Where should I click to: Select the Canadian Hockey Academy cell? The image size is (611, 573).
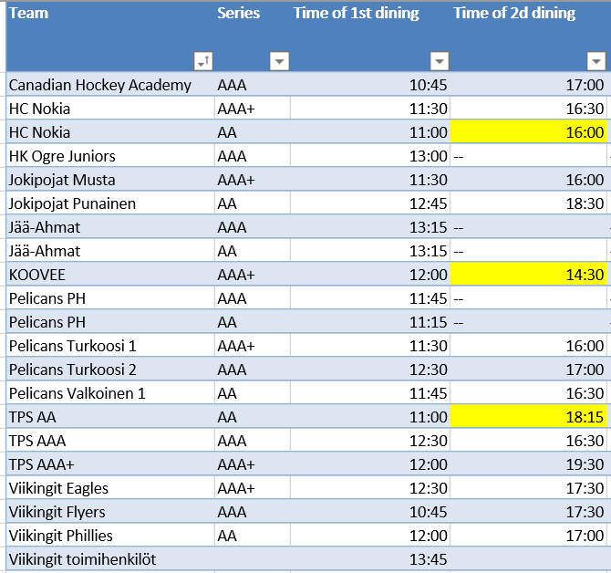109,85
